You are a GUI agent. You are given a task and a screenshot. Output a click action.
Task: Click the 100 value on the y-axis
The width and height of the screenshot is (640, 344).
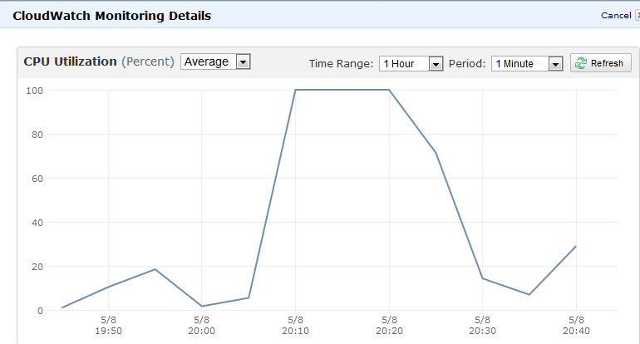34,90
